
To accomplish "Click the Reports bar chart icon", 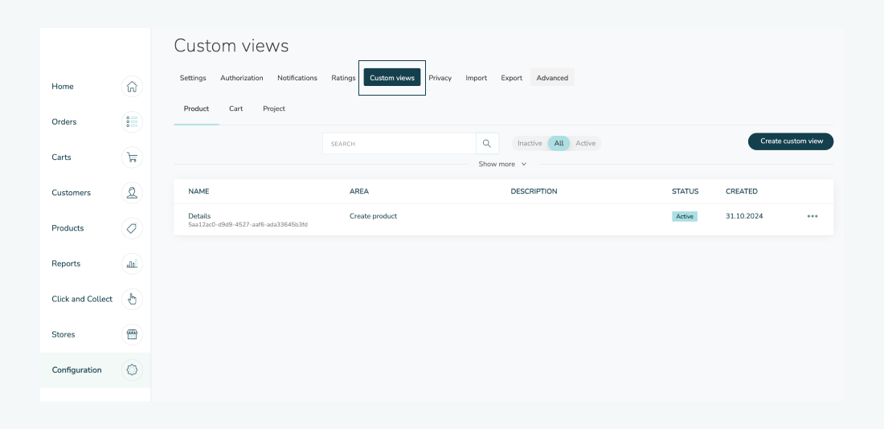I will (132, 264).
